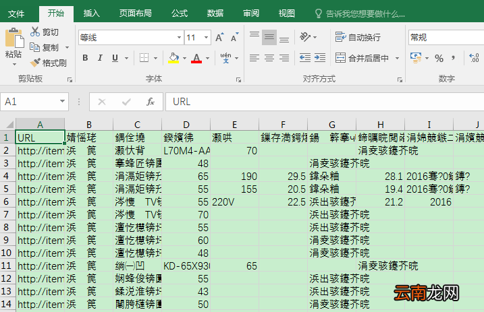Select cell containing KD-65X93

click(x=186, y=266)
